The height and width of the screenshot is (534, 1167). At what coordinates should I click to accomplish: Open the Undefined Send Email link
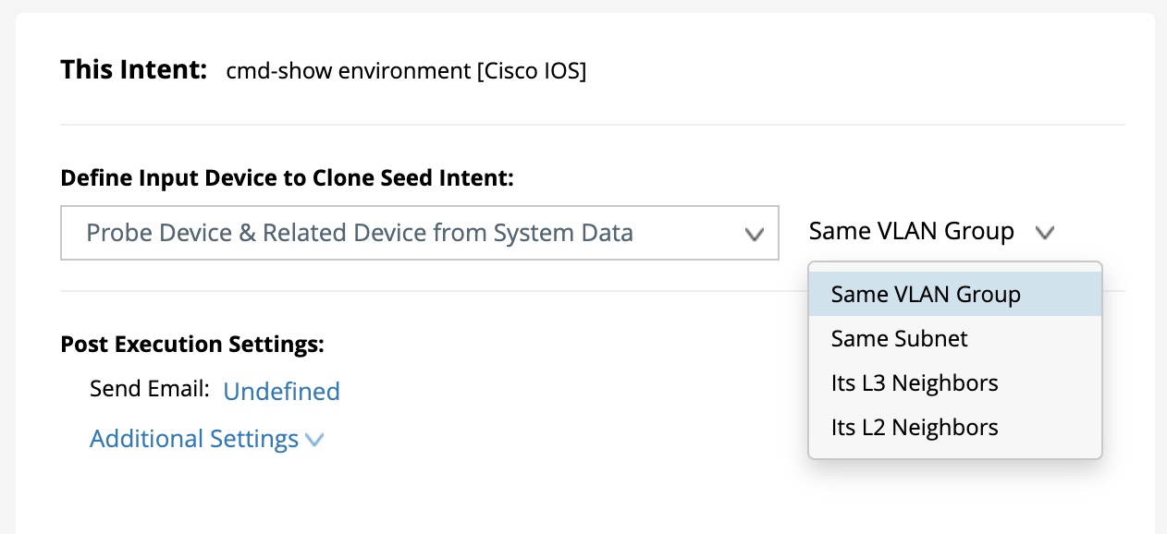[x=281, y=392]
